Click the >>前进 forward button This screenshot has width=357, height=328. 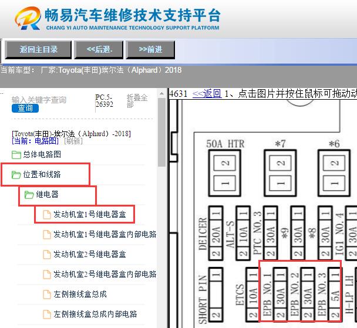click(150, 50)
